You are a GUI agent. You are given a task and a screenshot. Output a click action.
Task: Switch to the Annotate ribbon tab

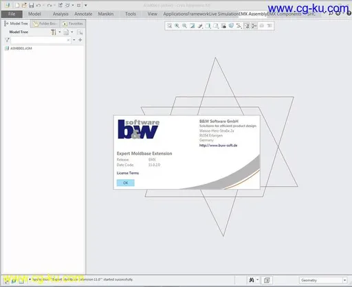click(x=83, y=14)
